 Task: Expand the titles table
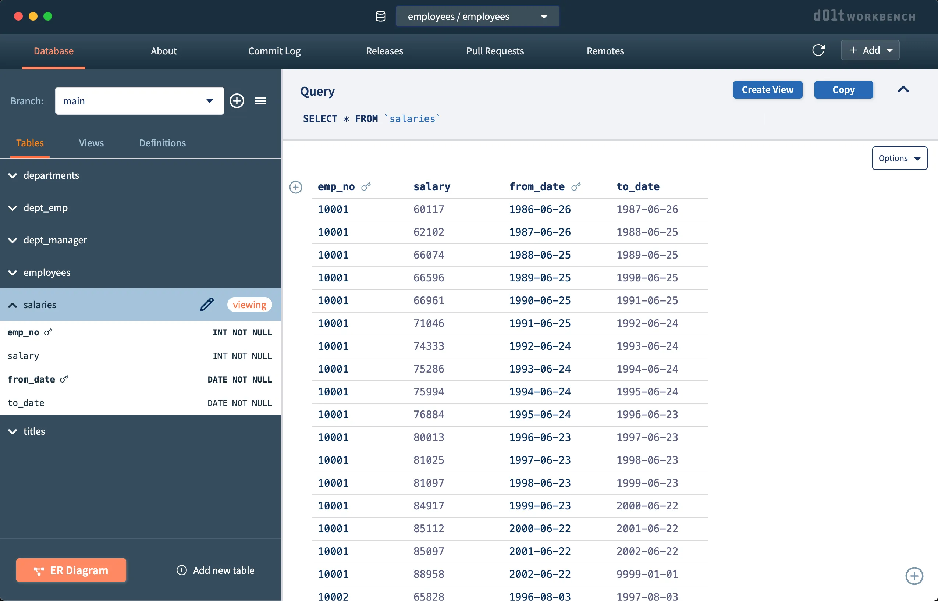tap(13, 431)
